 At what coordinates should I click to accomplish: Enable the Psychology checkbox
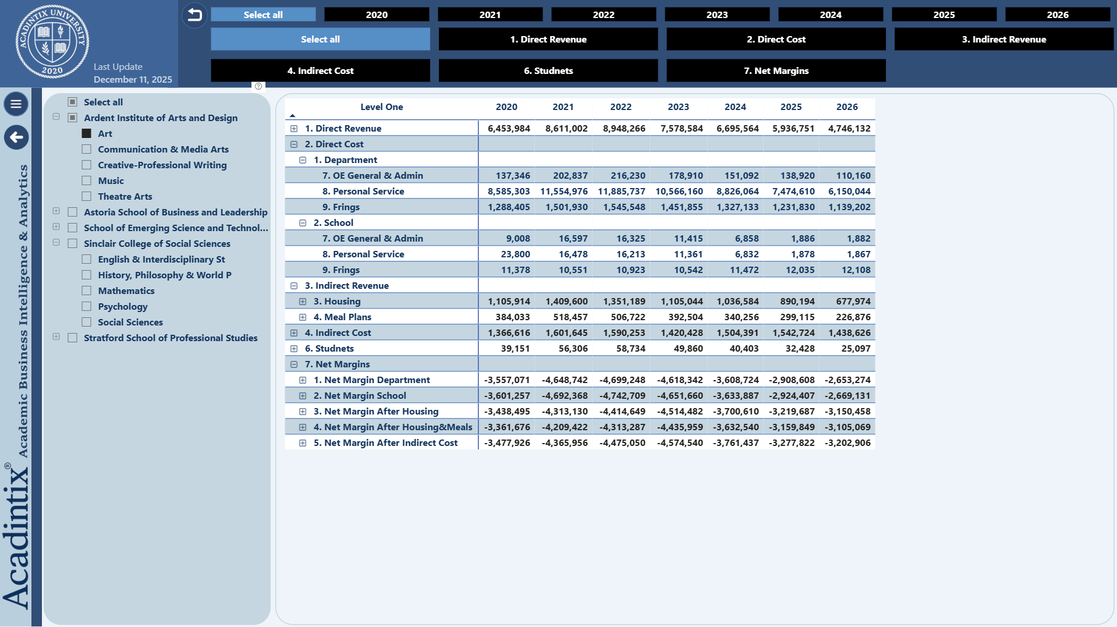click(87, 307)
